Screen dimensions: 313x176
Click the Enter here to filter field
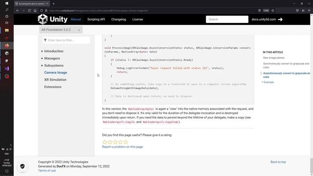coord(67,40)
